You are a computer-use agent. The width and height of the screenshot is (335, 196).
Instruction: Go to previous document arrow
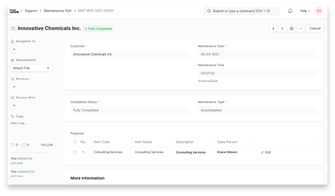[273, 28]
